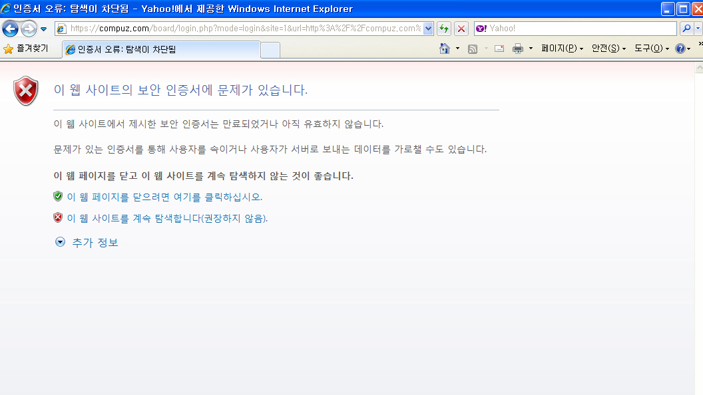Click the red Stop loading button

(x=461, y=29)
